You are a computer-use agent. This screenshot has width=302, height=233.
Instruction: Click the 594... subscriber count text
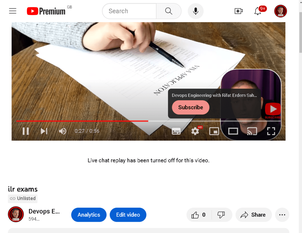click(x=34, y=219)
